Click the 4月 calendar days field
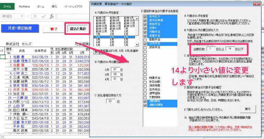Viewport: 264px width, 139px height. pyautogui.click(x=115, y=79)
